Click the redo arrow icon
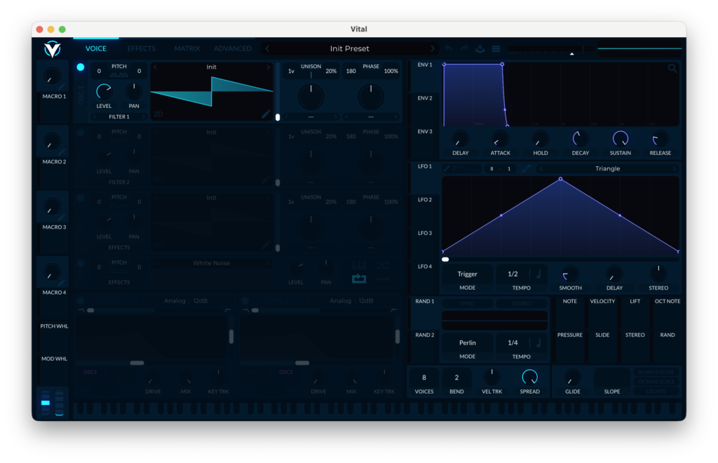 coord(464,49)
